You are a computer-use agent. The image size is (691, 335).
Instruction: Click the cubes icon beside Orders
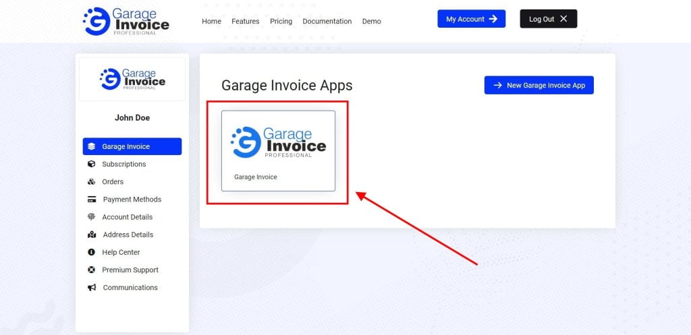(x=91, y=181)
